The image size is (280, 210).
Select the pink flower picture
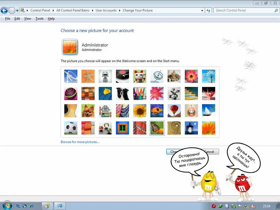pyautogui.click(x=191, y=76)
